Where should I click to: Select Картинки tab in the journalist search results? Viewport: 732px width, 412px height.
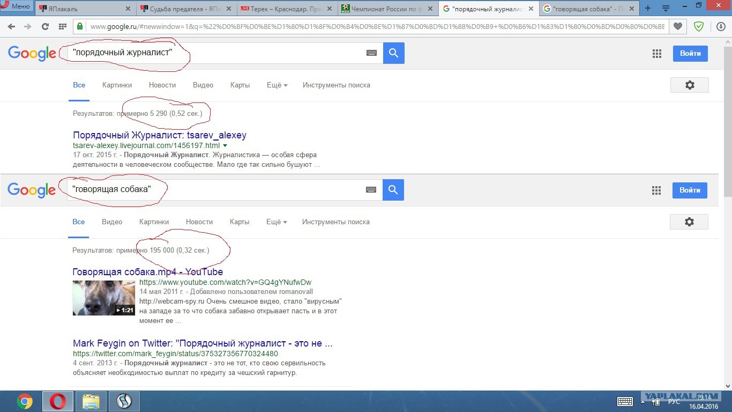[117, 85]
